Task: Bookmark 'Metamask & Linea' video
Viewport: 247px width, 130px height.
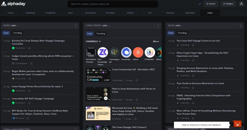Action: [x=136, y=119]
